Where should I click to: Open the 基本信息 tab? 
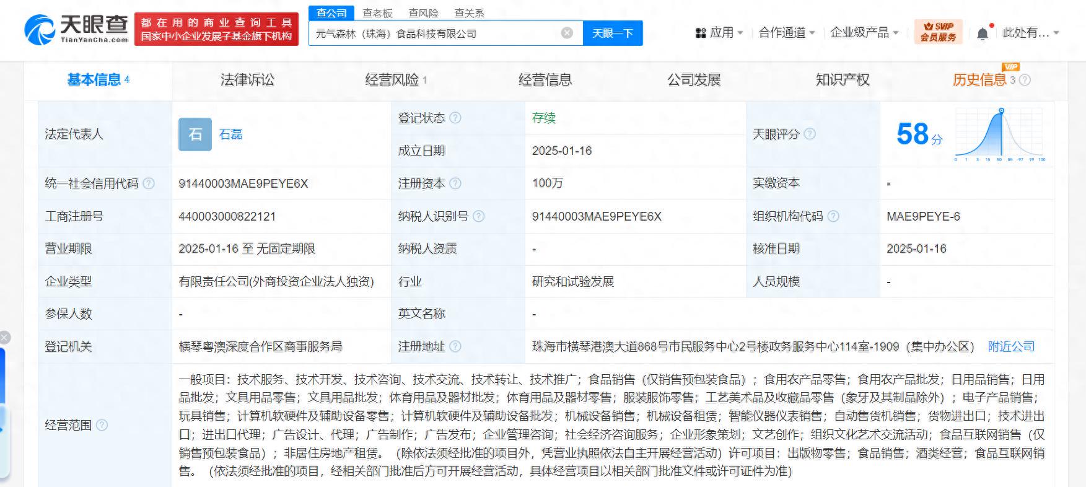point(98,80)
